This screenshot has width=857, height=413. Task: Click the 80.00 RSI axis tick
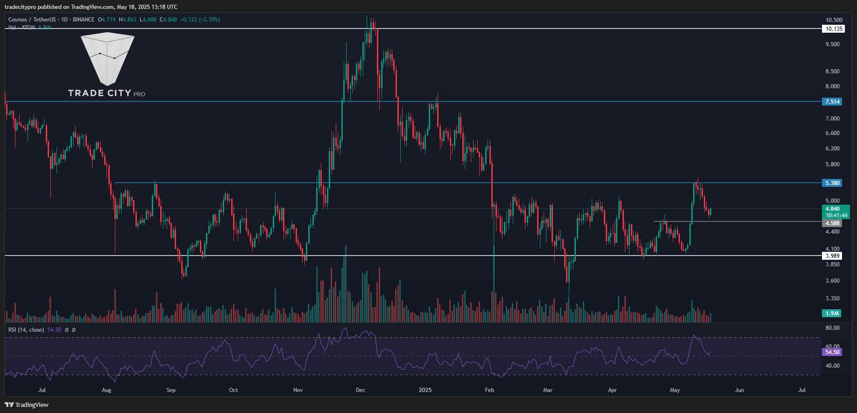click(x=833, y=328)
